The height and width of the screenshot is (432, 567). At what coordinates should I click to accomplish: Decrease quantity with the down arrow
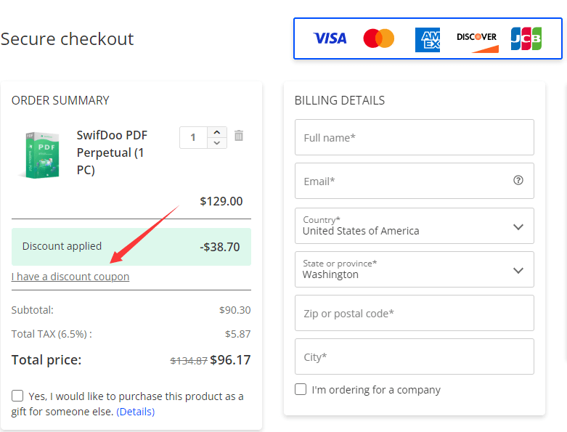pos(217,142)
